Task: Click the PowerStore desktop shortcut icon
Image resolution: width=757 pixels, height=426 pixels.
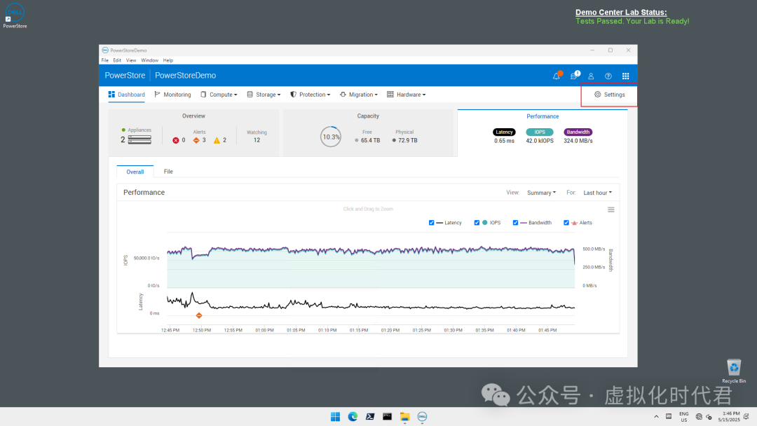Action: point(15,16)
